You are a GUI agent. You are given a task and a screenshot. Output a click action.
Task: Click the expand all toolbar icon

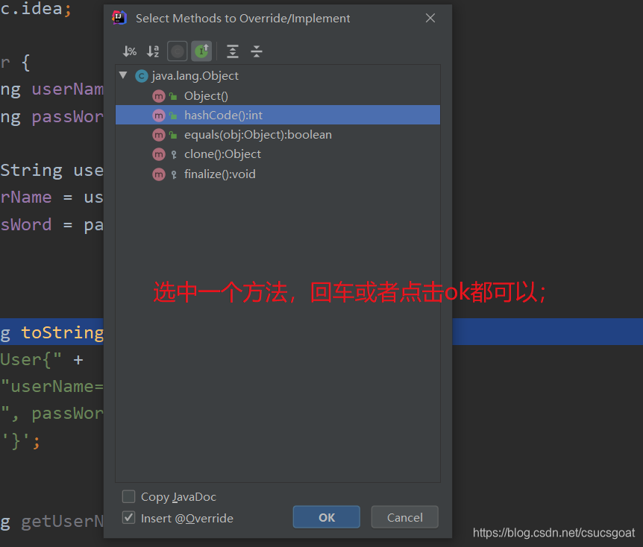(233, 51)
